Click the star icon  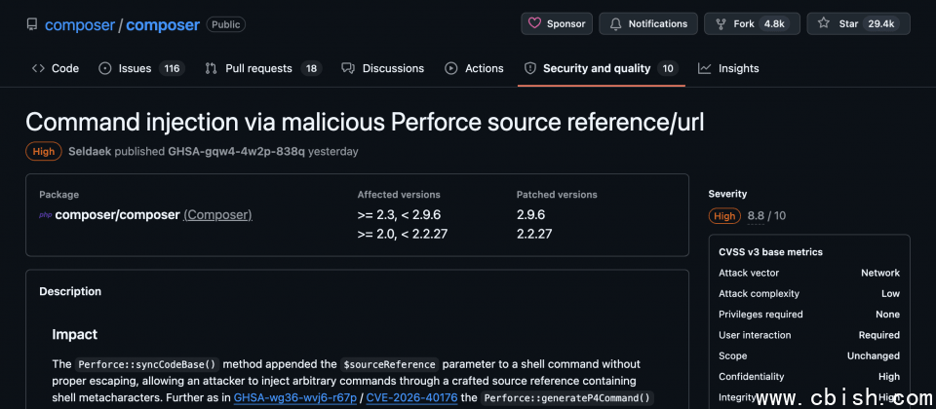click(x=824, y=24)
